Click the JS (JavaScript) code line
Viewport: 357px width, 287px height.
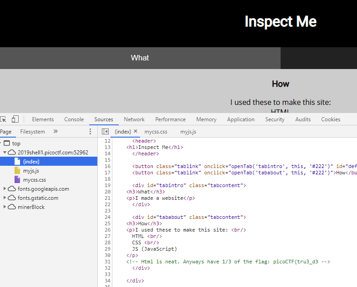pyautogui.click(x=154, y=249)
